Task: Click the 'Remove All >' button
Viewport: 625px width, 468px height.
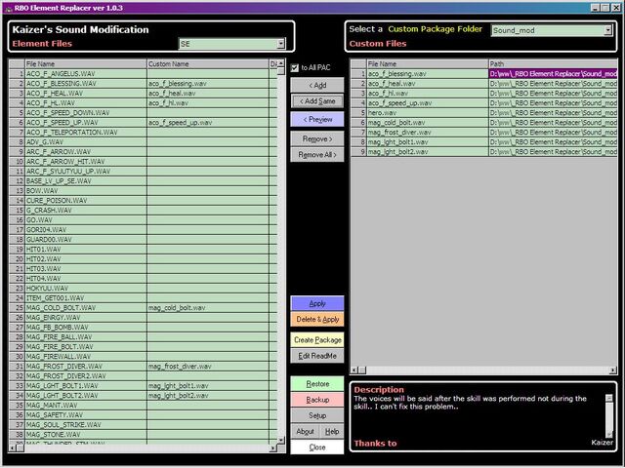Action: point(317,155)
